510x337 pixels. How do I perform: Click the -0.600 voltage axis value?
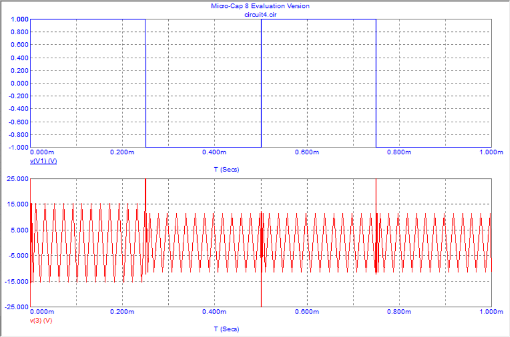pyautogui.click(x=19, y=122)
